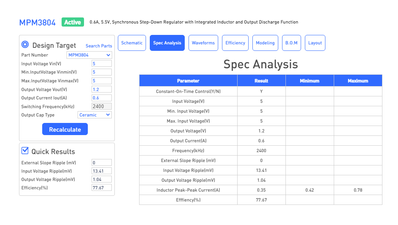Click the External Slope Ripple quick result field

tap(101, 163)
